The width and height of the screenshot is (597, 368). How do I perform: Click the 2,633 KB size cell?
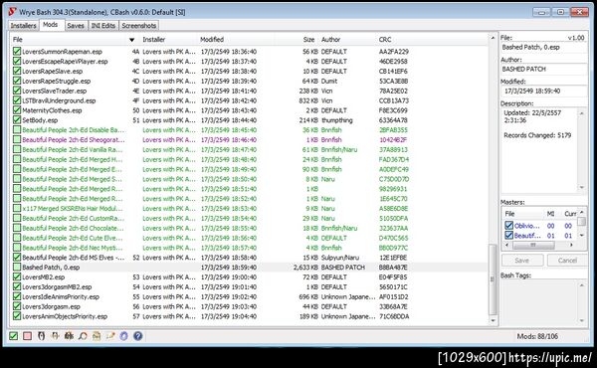[x=305, y=268]
